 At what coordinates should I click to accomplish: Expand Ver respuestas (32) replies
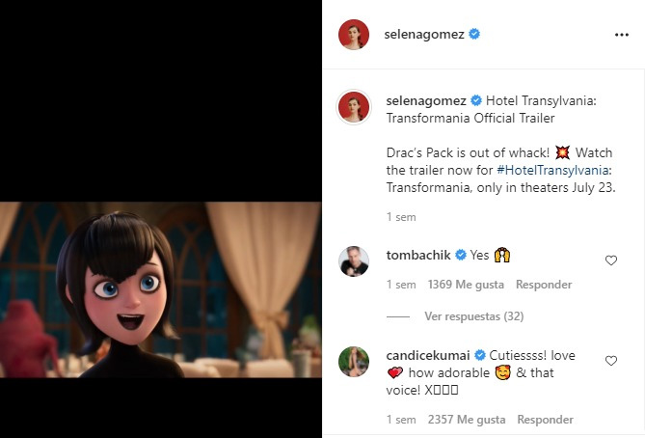click(473, 316)
